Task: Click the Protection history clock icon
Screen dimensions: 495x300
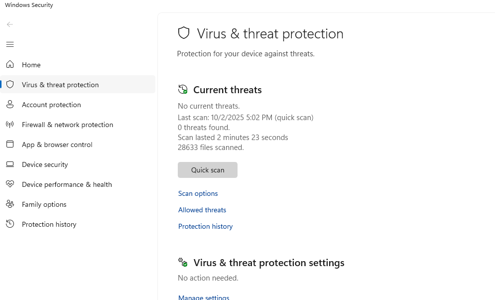Action: [10, 224]
